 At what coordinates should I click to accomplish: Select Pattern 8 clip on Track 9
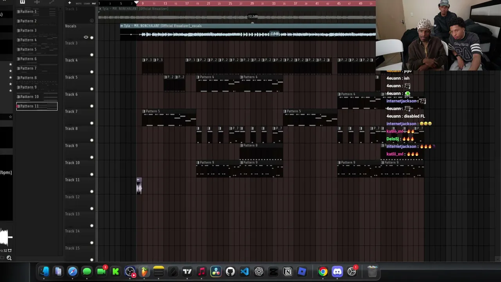(x=261, y=152)
